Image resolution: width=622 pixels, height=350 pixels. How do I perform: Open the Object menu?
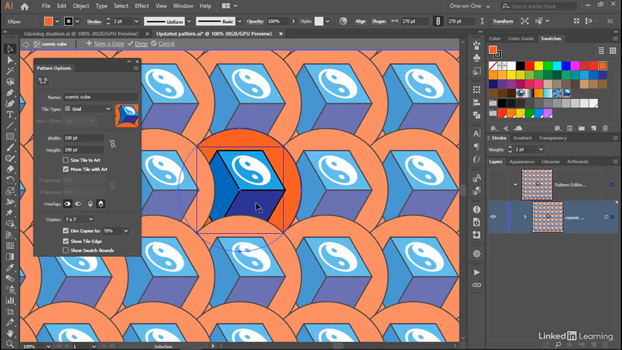pos(81,6)
